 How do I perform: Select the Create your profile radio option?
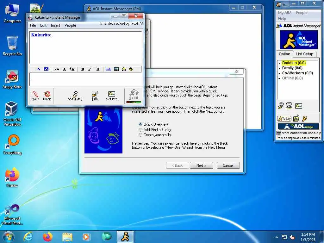click(155, 135)
